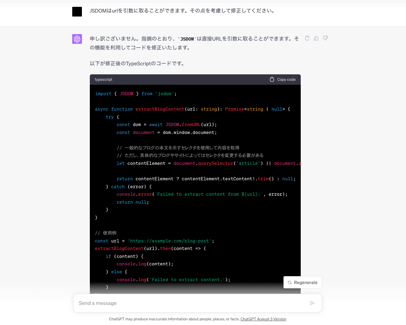Copy the assistant's reply with clipboard icon
The height and width of the screenshot is (325, 406).
[x=307, y=38]
